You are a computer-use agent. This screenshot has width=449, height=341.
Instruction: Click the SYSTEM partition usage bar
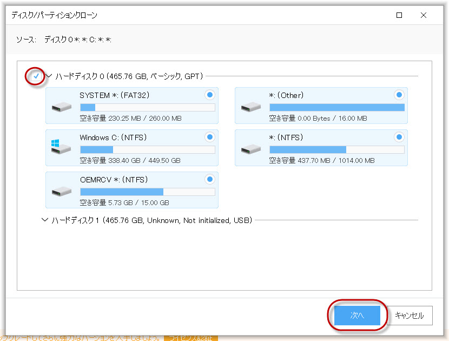148,108
